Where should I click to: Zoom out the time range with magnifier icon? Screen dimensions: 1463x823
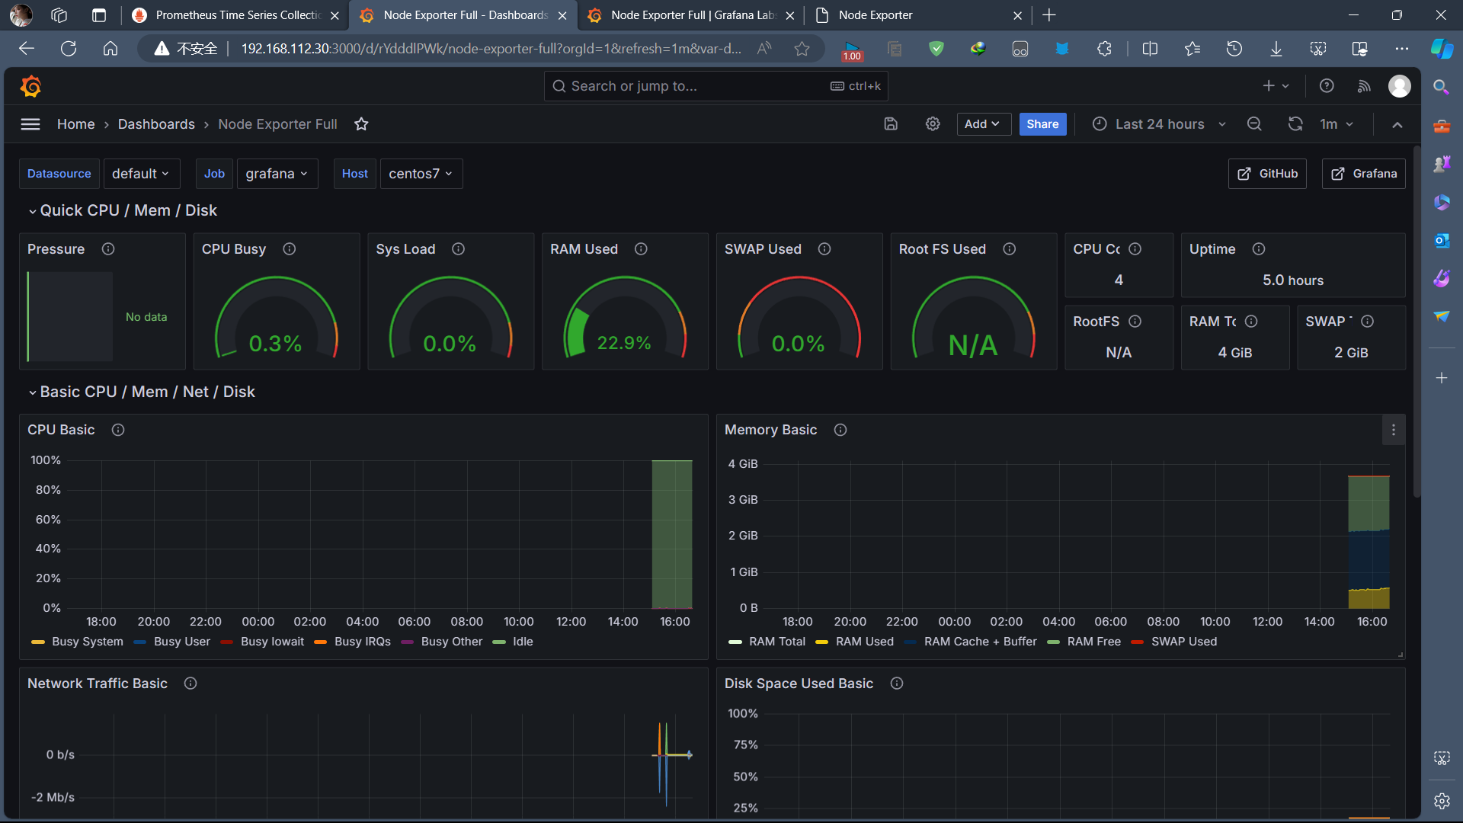(1254, 124)
